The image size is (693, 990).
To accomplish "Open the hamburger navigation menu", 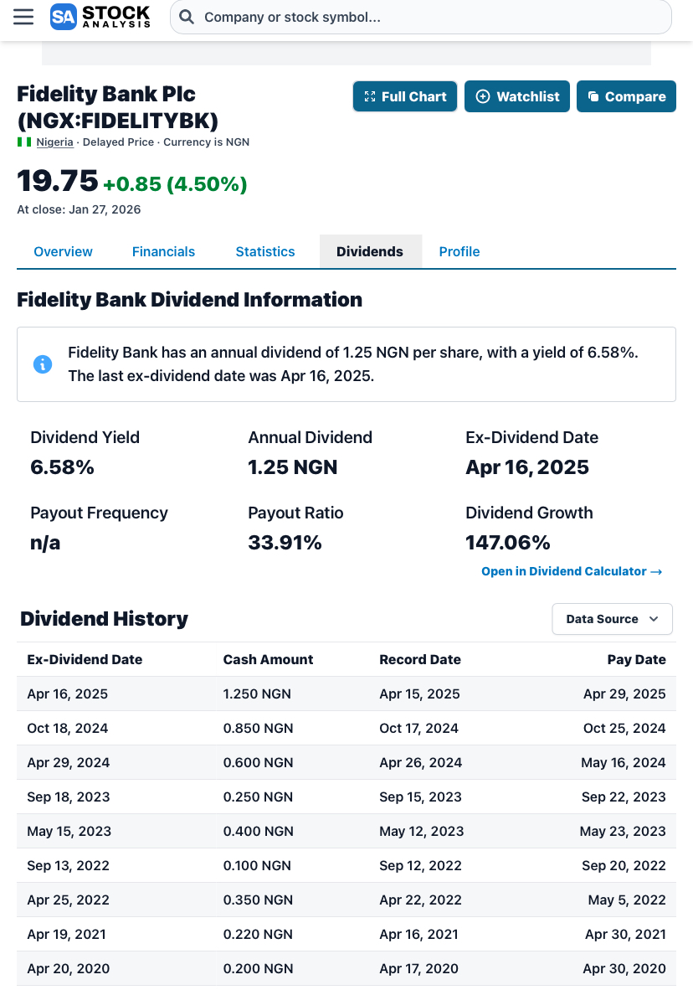I will [23, 17].
